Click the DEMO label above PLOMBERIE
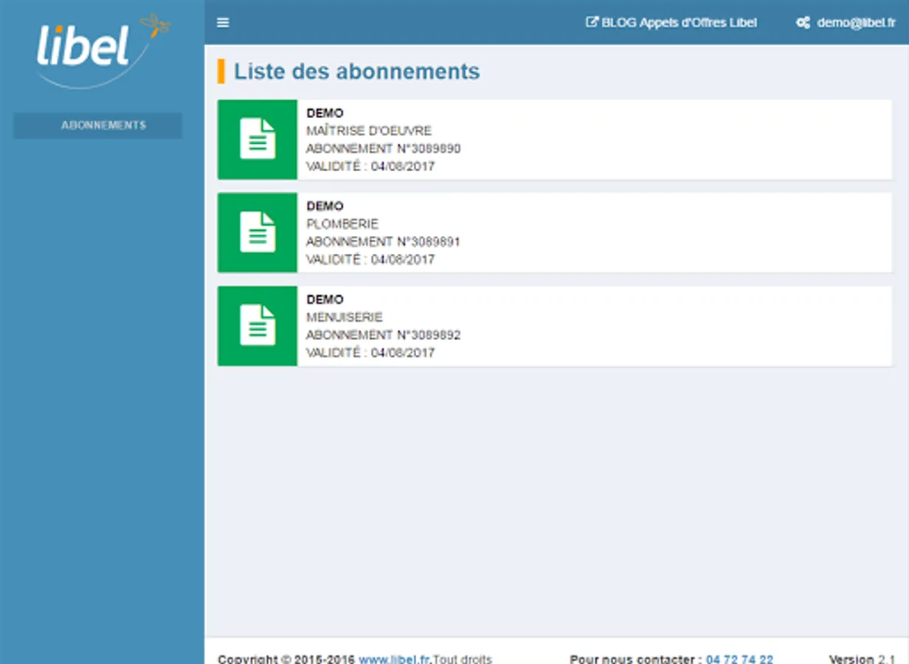Viewport: 909px width, 664px height. pyautogui.click(x=325, y=206)
